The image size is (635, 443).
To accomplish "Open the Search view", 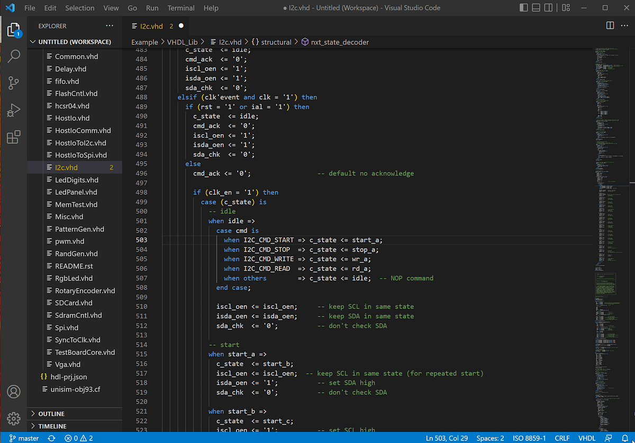I will click(14, 56).
